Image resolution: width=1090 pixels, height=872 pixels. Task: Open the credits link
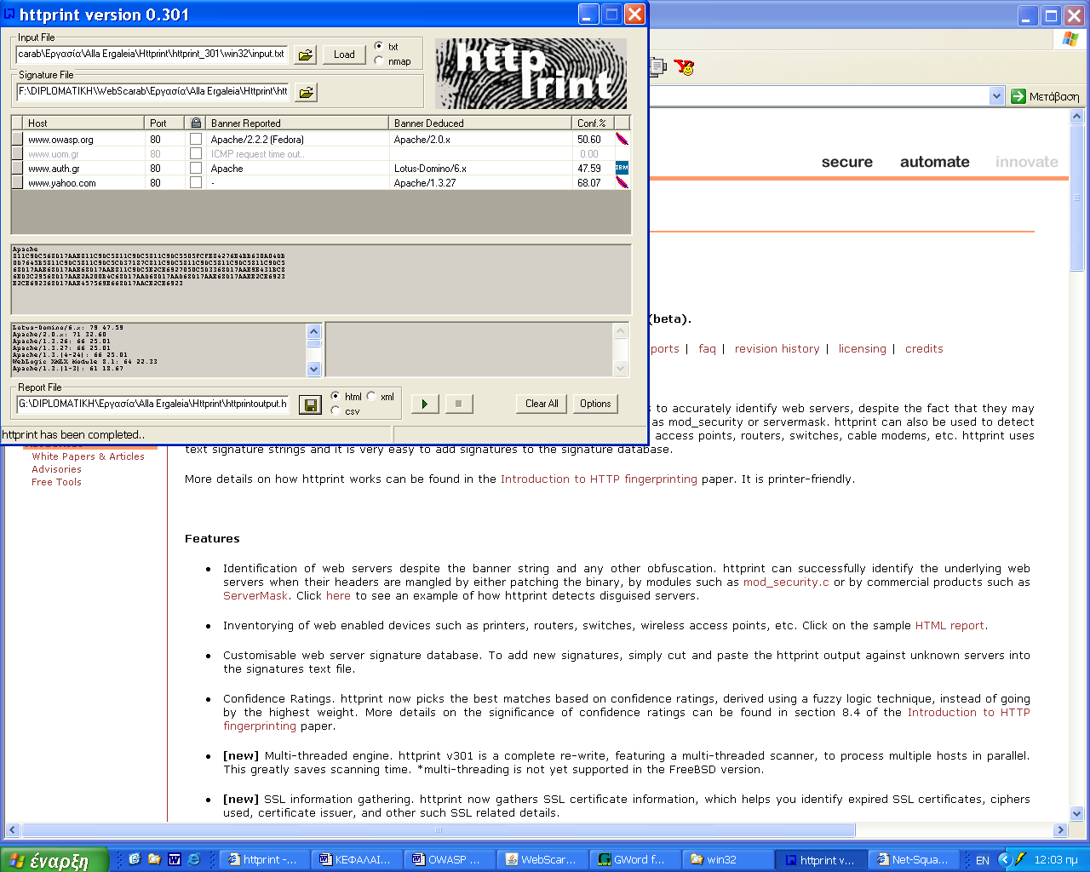click(924, 348)
